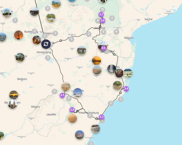Click the dark refresh route button
The height and width of the screenshot is (145, 182).
pyautogui.click(x=46, y=44)
